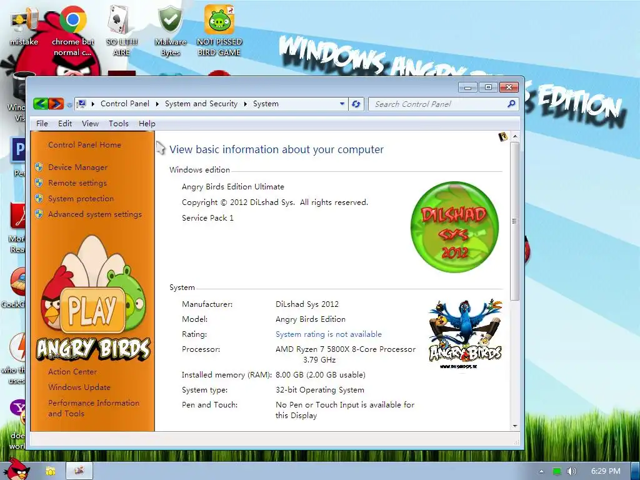Click the computer icon in address bar
The height and width of the screenshot is (480, 640).
(x=82, y=104)
